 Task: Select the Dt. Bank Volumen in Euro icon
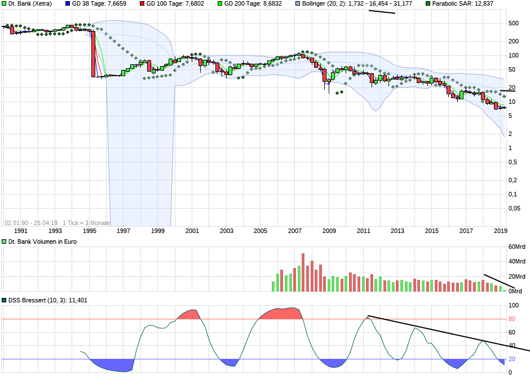4,242
